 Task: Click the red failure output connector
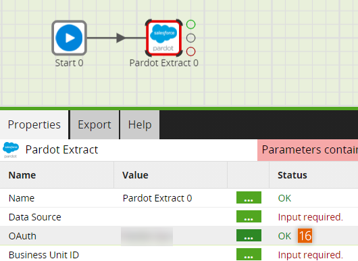tap(190, 51)
